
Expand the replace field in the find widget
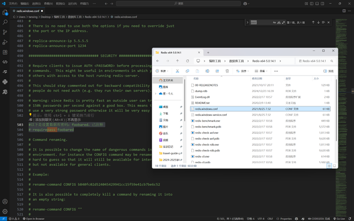pyautogui.click(x=247, y=22)
